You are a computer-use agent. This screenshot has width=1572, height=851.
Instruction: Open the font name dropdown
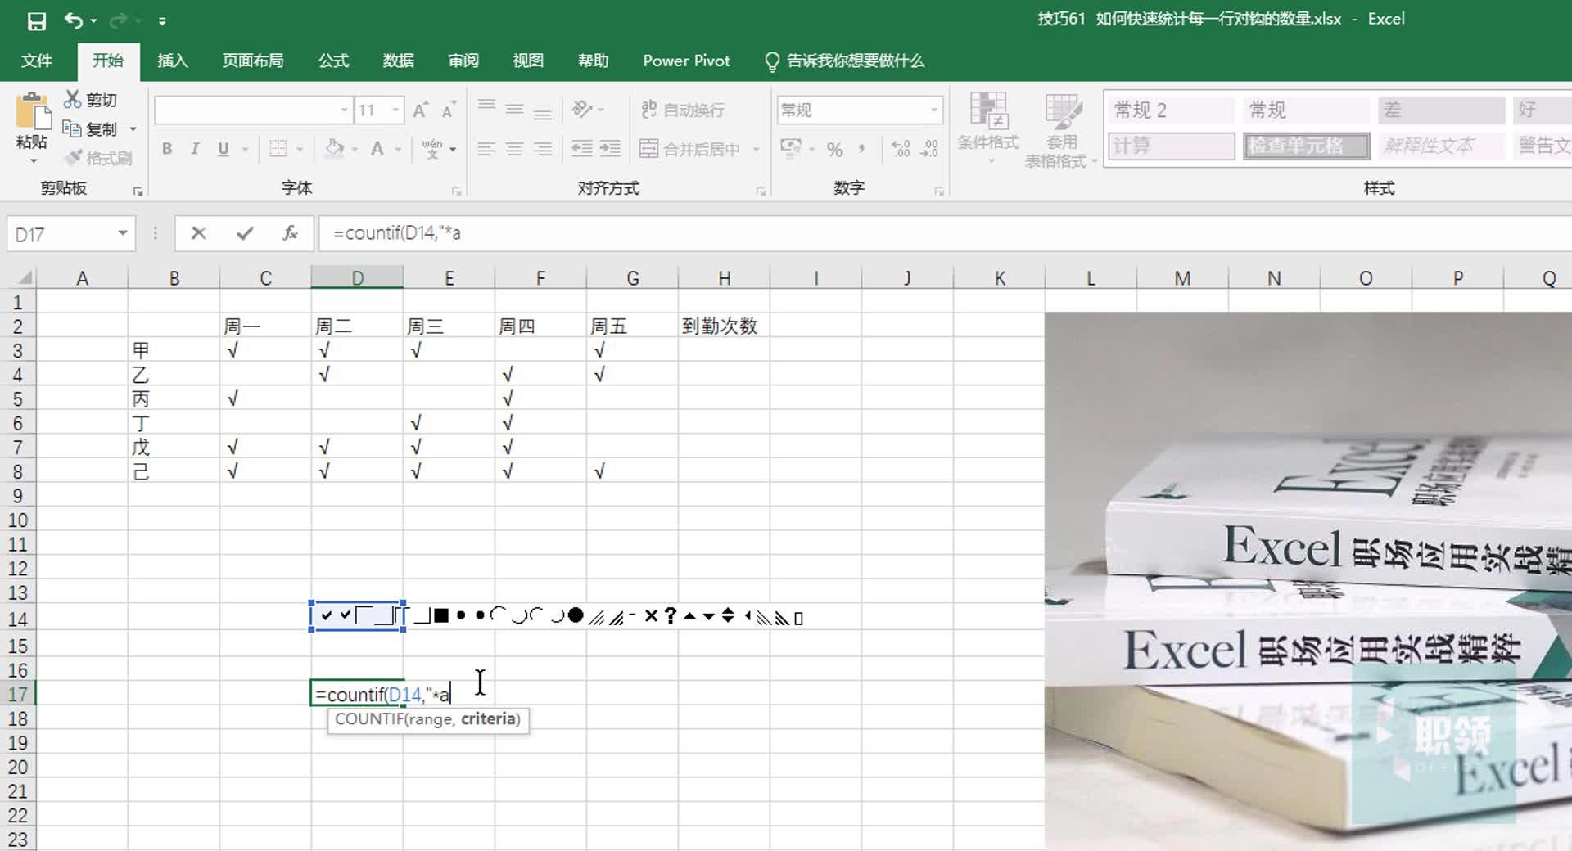coord(344,110)
